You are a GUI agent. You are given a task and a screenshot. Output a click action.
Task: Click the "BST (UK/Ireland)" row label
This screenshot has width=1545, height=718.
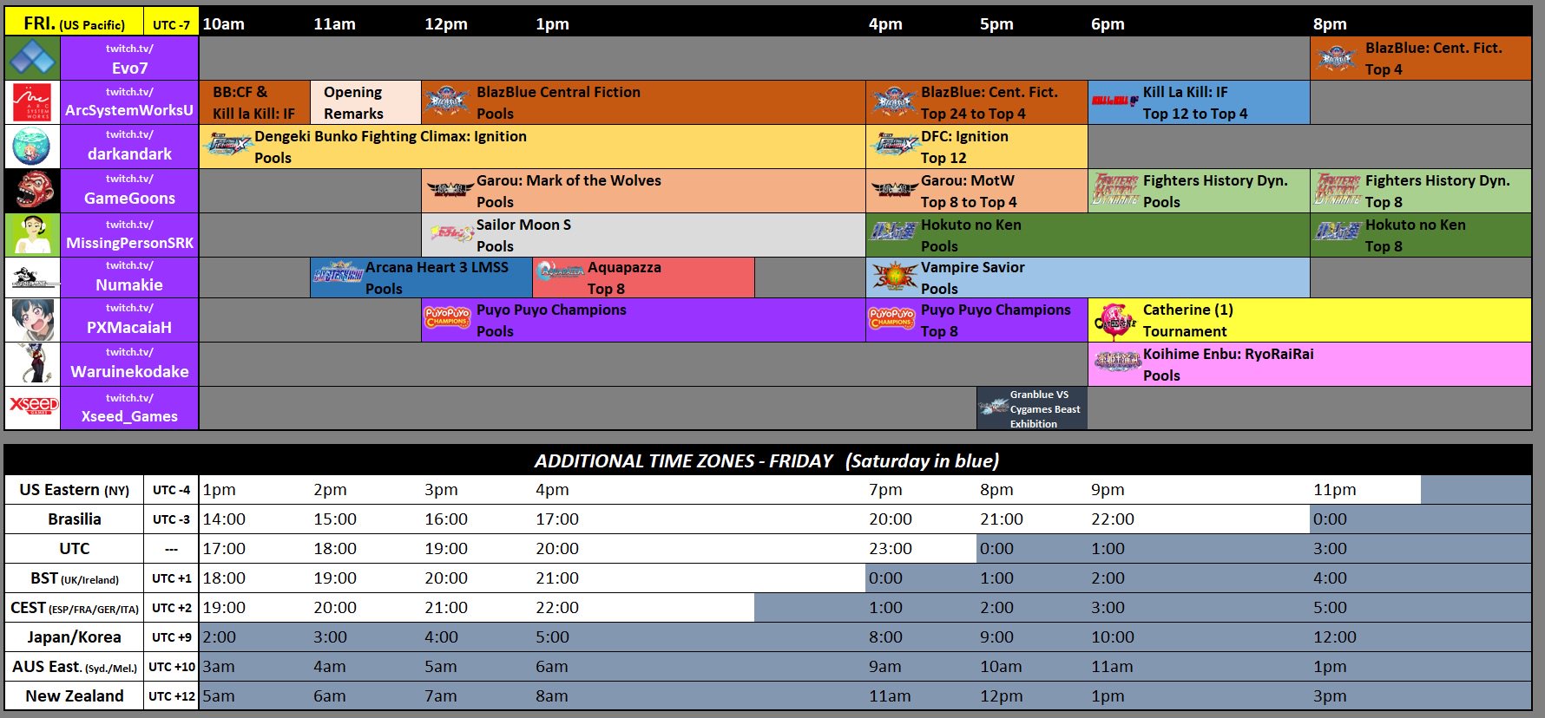coord(75,578)
